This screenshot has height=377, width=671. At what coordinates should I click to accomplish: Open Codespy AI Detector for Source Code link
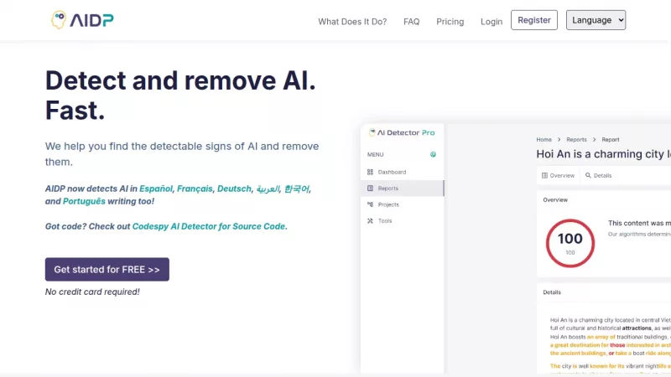pos(208,226)
